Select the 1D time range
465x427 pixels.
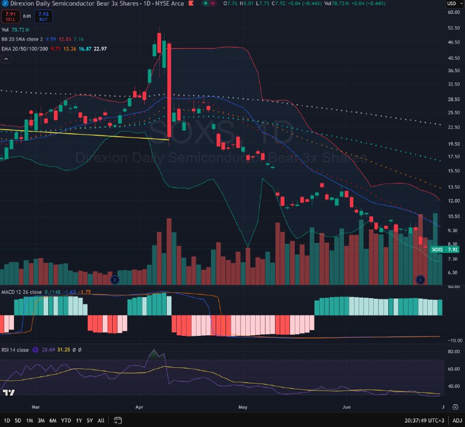click(x=6, y=421)
